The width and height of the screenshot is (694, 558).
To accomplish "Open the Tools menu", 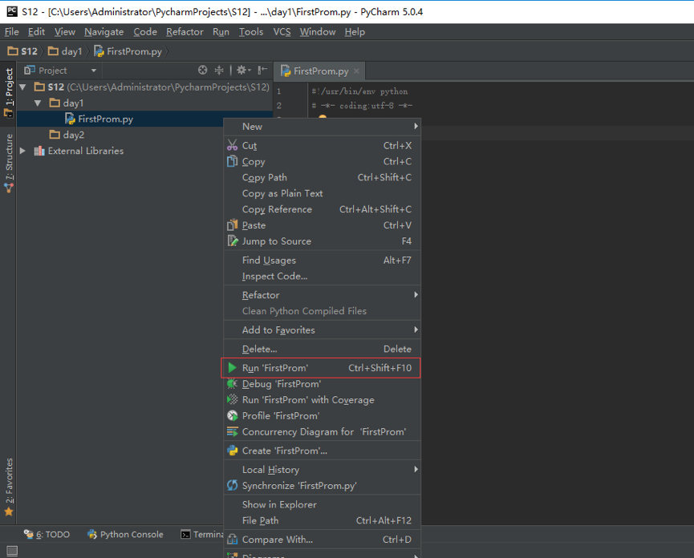I will (251, 32).
